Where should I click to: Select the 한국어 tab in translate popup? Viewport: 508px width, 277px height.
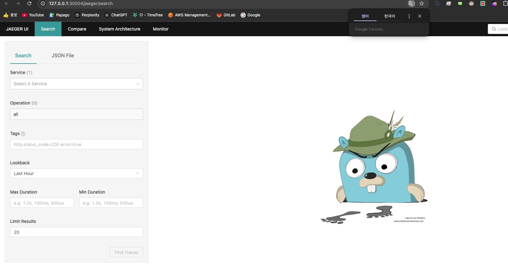pyautogui.click(x=389, y=16)
